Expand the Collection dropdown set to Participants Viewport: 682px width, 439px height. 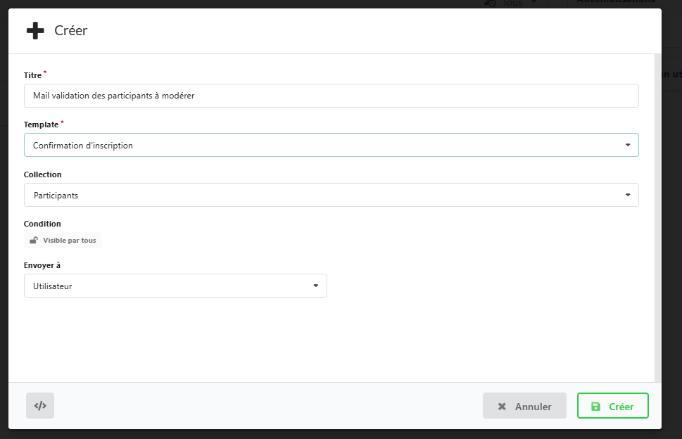[331, 196]
